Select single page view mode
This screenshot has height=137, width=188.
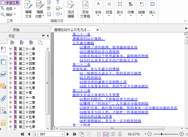[x=99, y=134]
